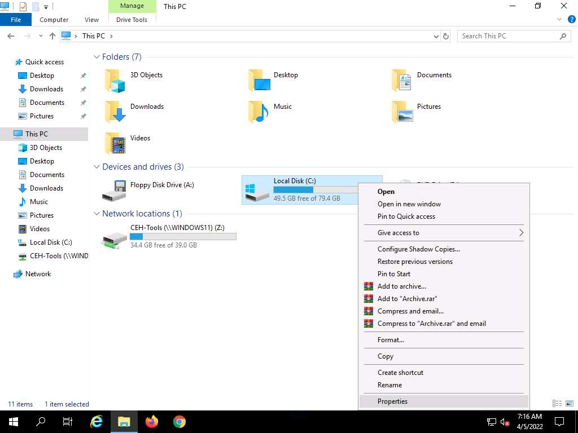Image resolution: width=578 pixels, height=433 pixels.
Task: Click the Search This PC field
Action: pos(508,36)
